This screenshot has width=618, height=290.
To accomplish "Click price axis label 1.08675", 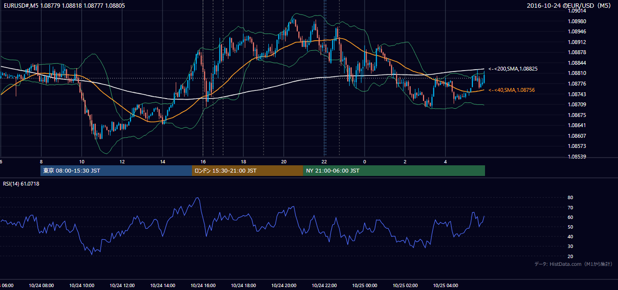I will [577, 115].
